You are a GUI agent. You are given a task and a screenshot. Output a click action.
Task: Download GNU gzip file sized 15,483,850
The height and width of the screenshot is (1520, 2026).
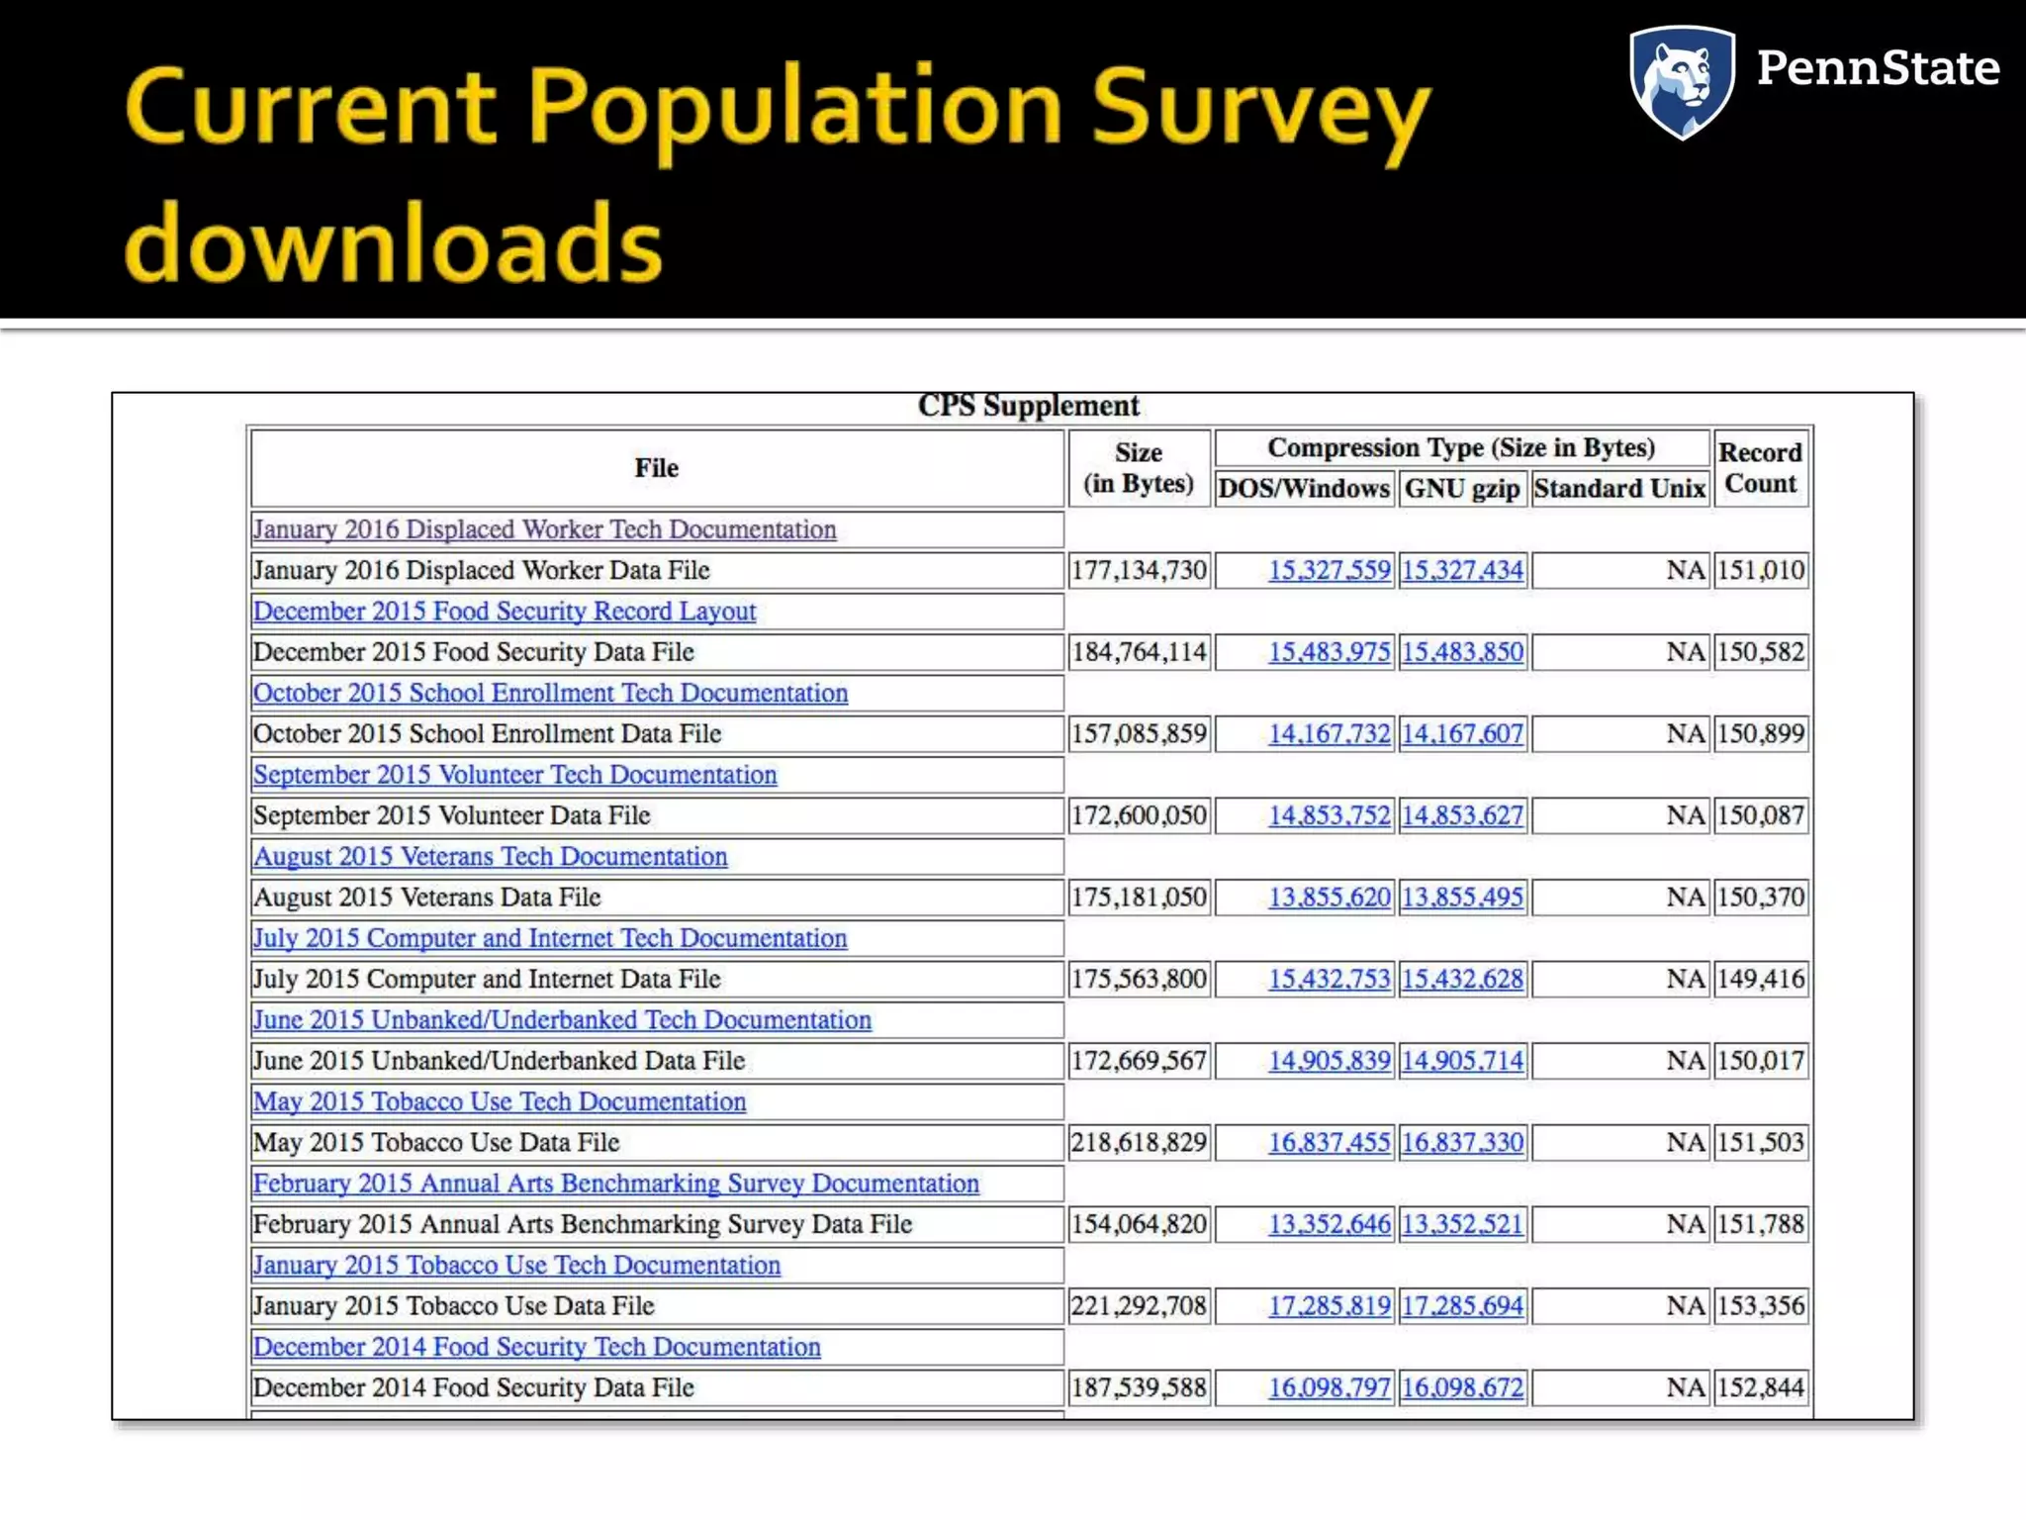pos(1462,652)
